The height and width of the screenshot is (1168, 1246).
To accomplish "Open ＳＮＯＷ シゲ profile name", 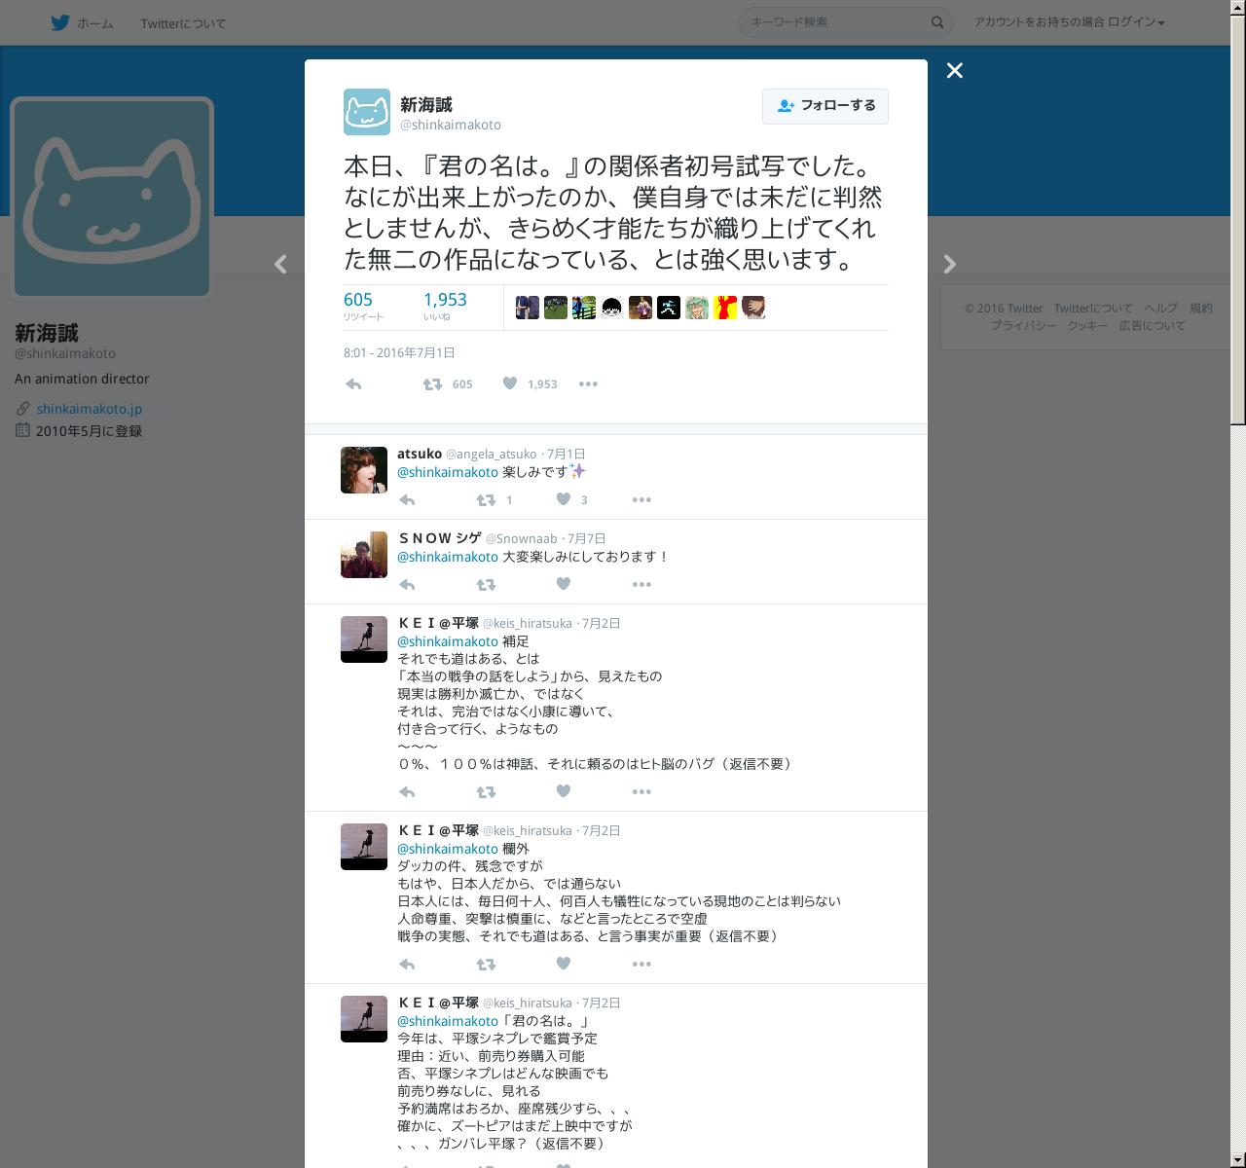I will tap(439, 538).
